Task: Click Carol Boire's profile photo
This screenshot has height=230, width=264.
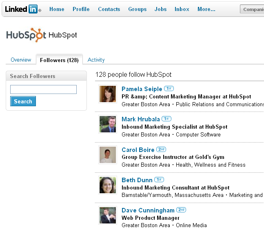Action: tap(108, 155)
